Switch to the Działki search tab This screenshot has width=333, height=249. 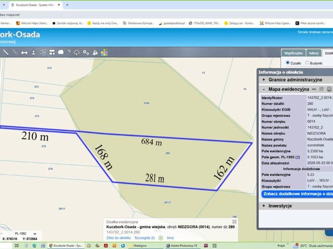click(x=328, y=53)
